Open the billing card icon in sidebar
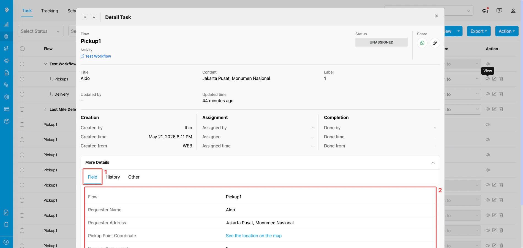 7,109
